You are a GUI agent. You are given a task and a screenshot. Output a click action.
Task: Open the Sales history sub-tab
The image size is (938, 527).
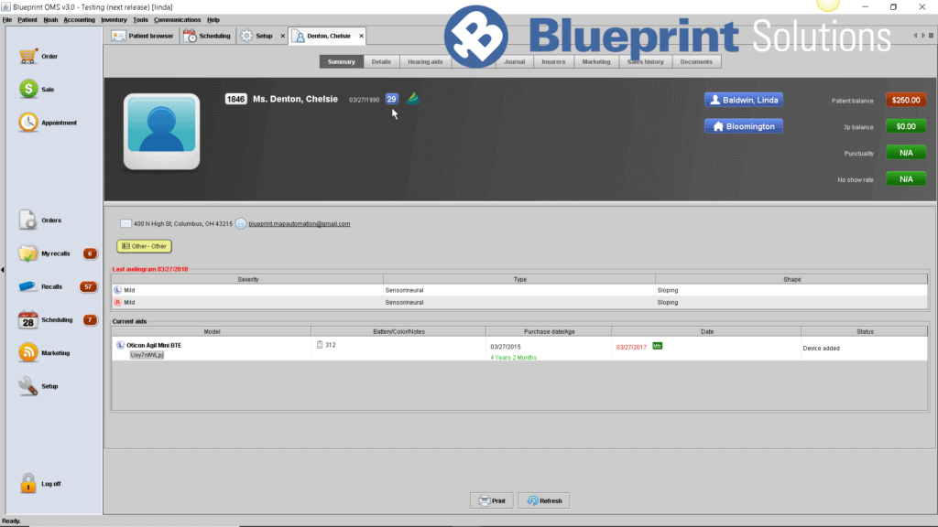(646, 61)
